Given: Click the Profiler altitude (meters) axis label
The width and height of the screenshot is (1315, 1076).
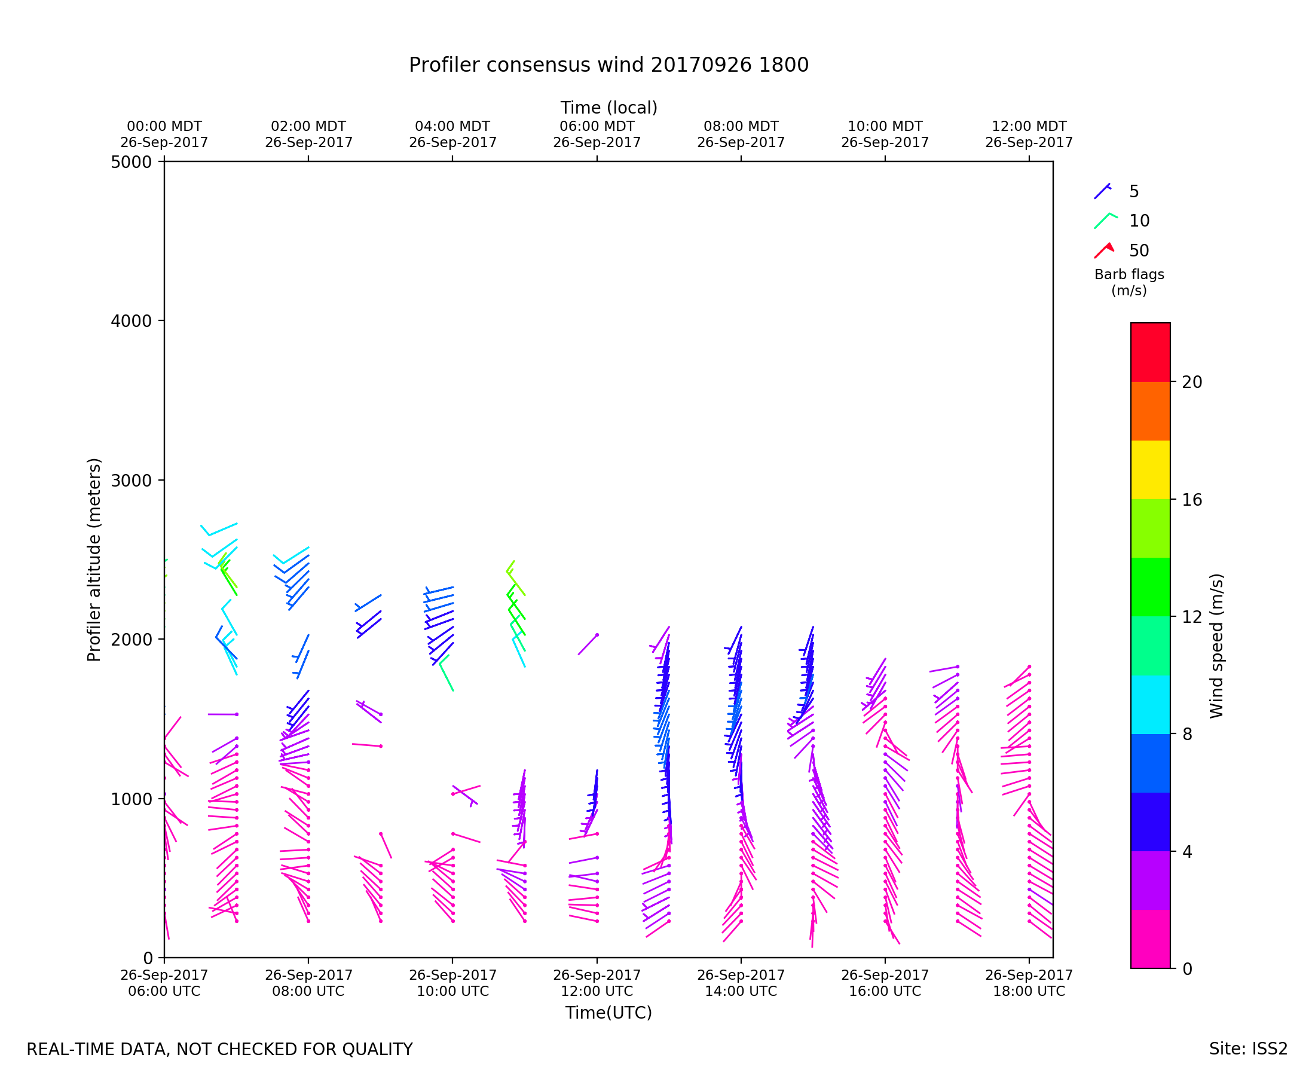Looking at the screenshot, I should (x=94, y=560).
